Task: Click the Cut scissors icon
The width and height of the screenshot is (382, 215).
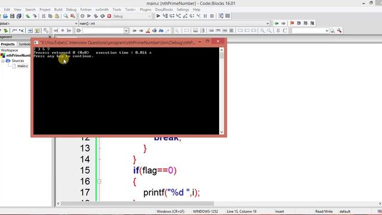Action: tap(44, 16)
